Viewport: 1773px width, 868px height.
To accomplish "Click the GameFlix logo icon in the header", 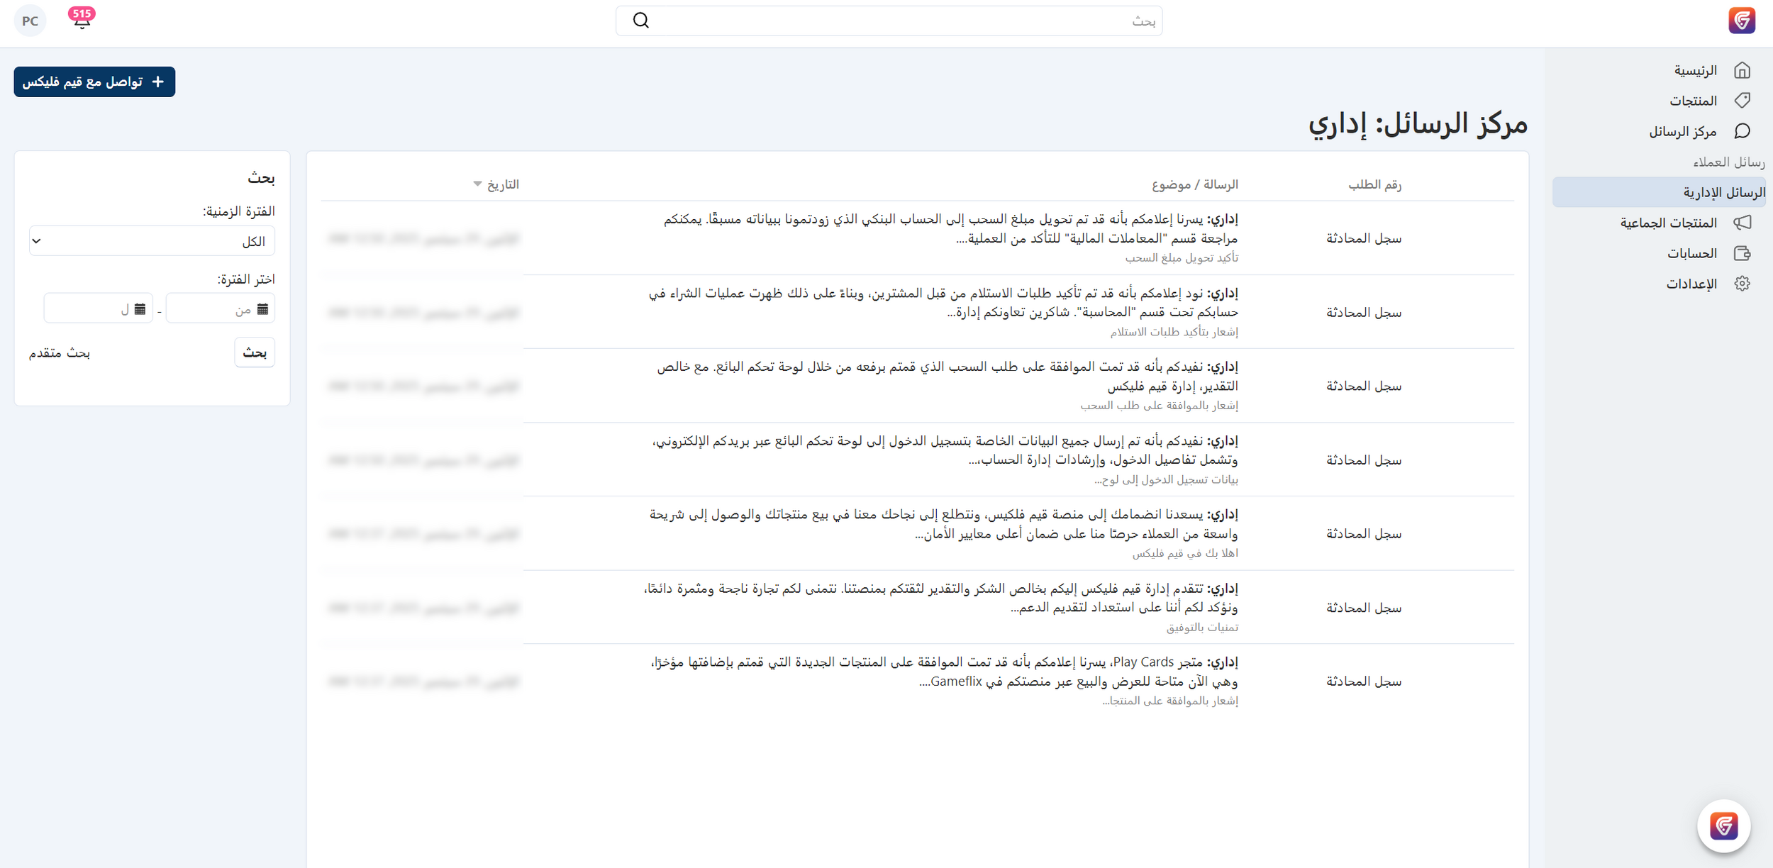I will point(1741,21).
